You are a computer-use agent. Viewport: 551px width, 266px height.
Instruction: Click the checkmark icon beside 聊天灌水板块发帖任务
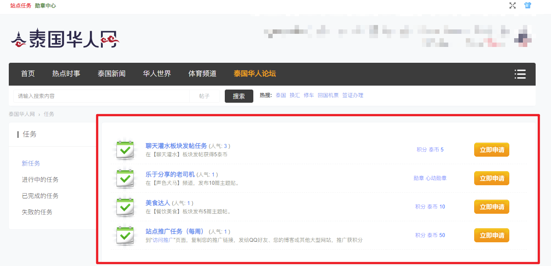pyautogui.click(x=125, y=150)
